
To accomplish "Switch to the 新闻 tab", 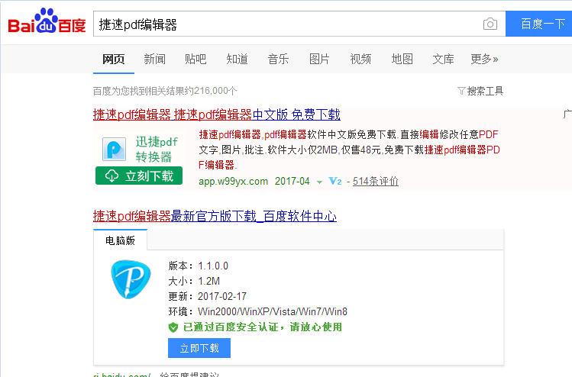I will 155,59.
